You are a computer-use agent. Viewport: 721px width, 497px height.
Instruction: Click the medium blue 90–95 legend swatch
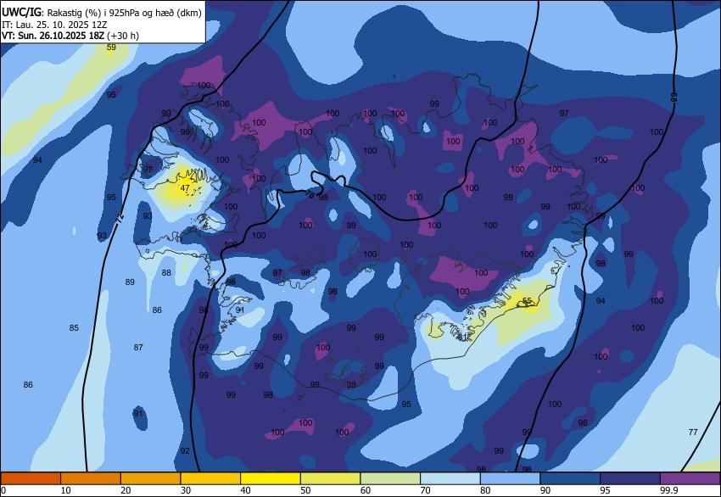click(x=570, y=478)
